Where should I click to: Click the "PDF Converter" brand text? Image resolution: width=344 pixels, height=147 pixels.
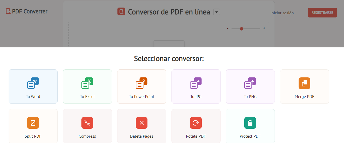click(x=30, y=11)
